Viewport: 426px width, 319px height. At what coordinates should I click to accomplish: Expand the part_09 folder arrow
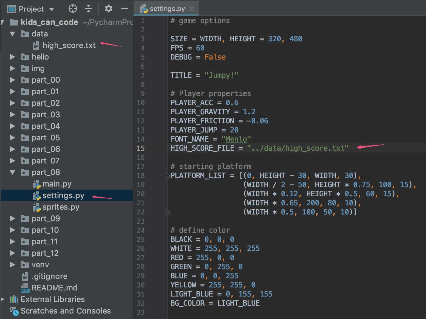coord(12,218)
